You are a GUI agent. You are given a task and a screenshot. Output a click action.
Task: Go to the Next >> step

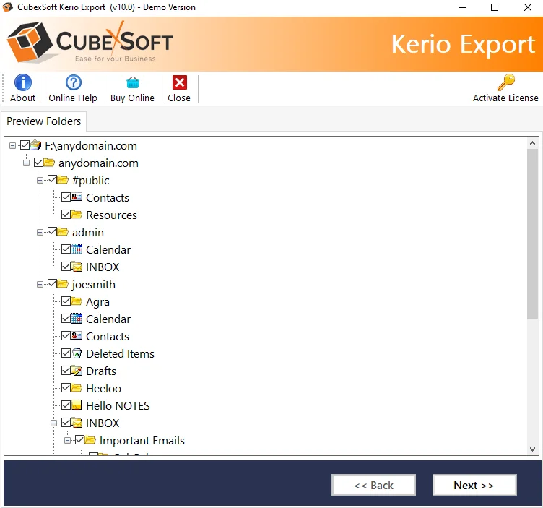pos(474,485)
